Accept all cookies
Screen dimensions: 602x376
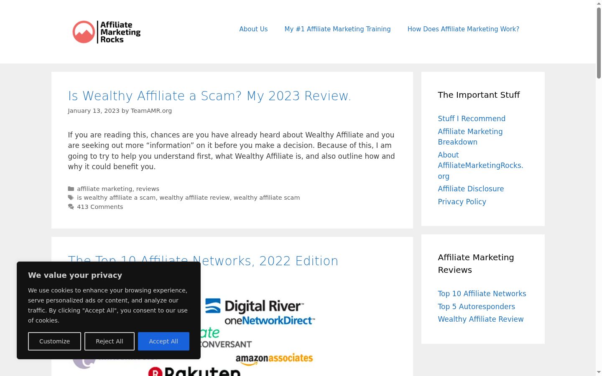click(x=163, y=341)
